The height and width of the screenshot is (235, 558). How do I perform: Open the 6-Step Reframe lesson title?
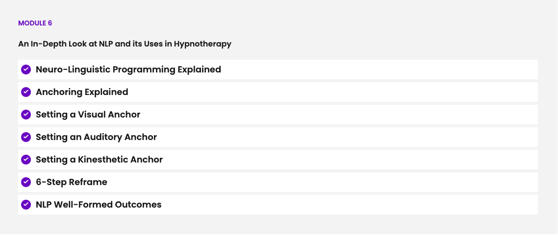coord(71,182)
